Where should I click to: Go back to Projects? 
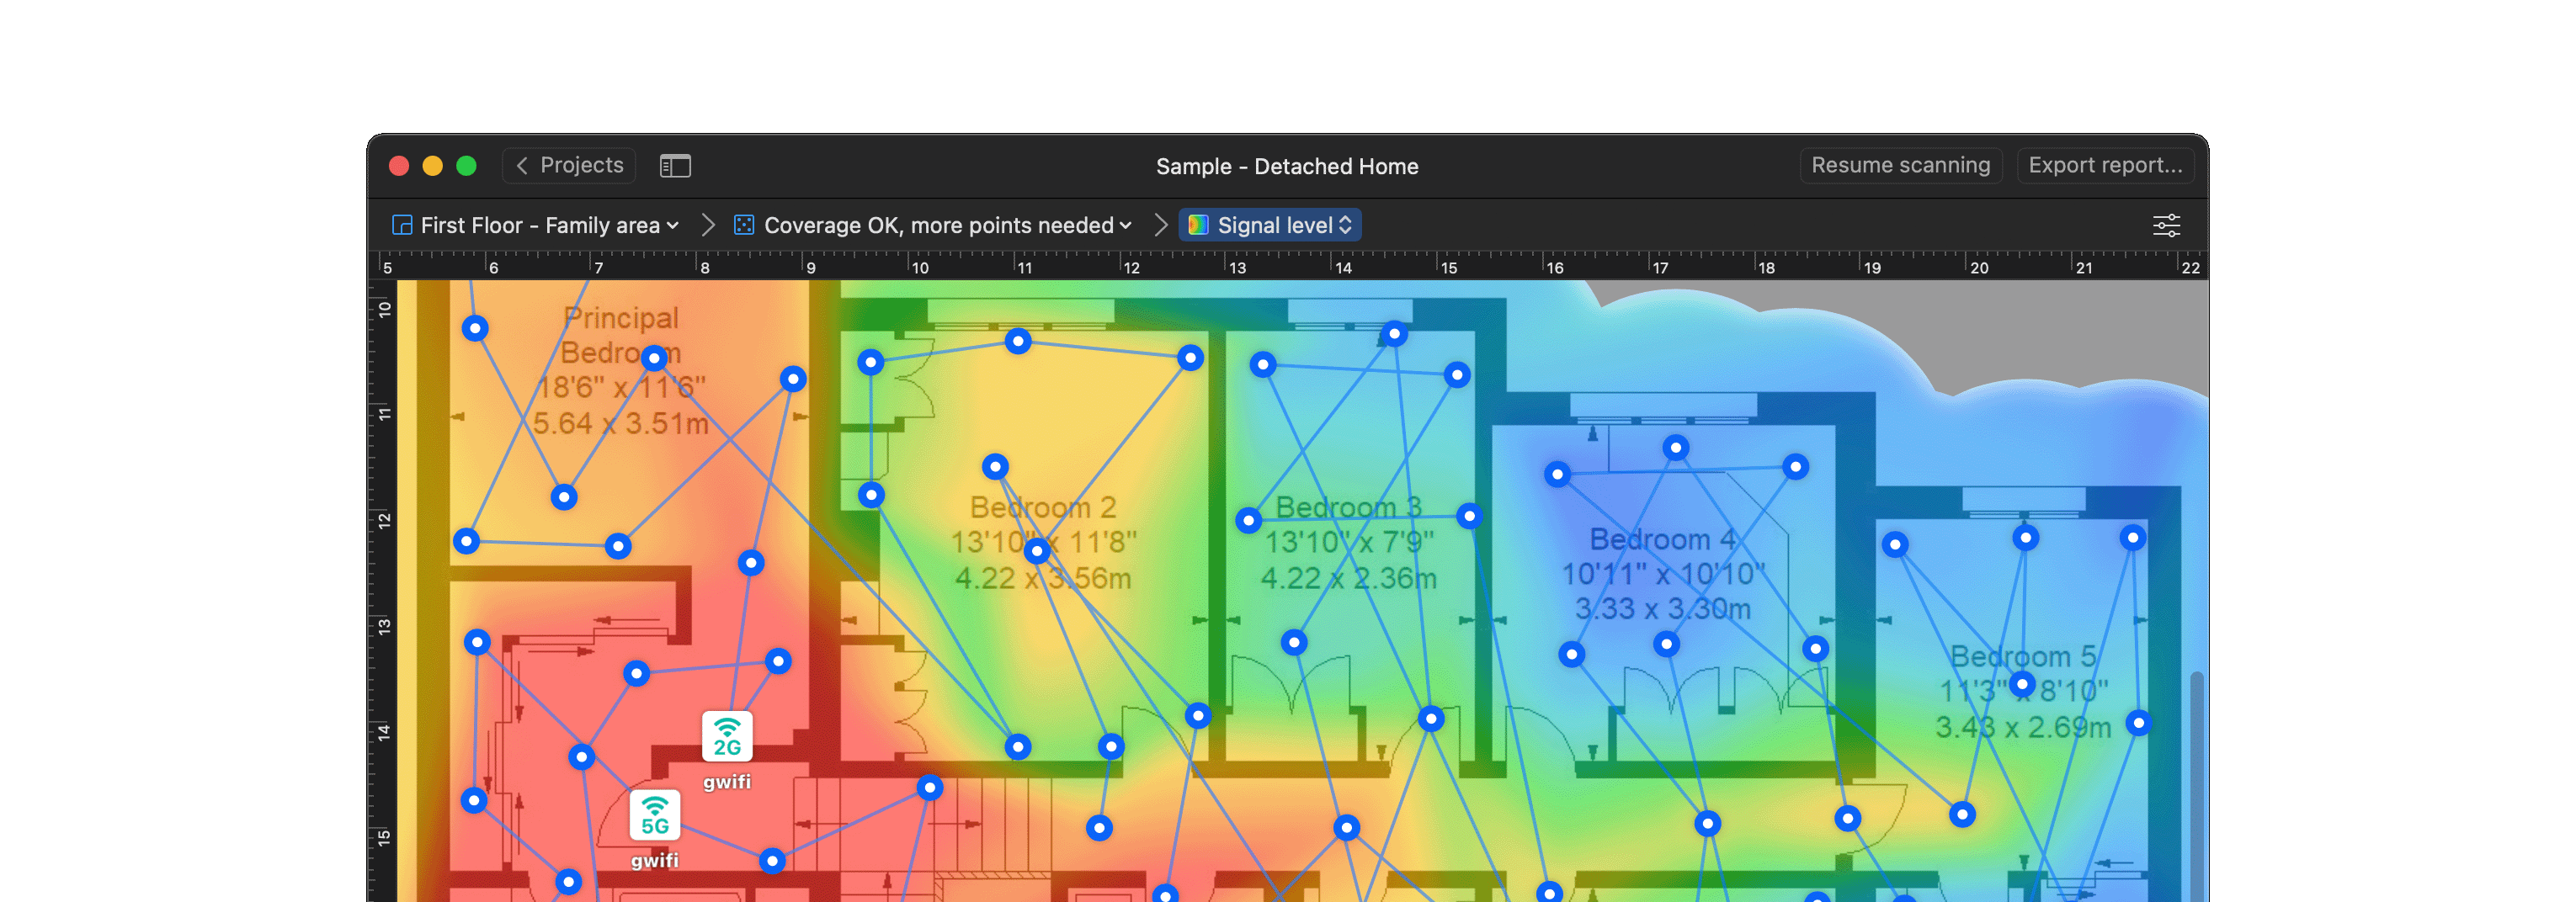click(x=569, y=165)
